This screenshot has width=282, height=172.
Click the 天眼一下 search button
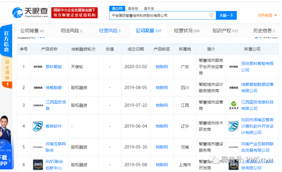pos(226,15)
